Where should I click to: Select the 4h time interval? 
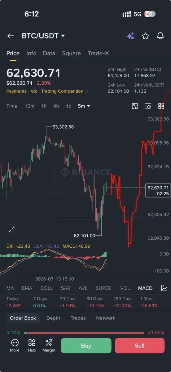point(56,106)
